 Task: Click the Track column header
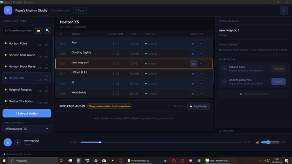point(76,34)
